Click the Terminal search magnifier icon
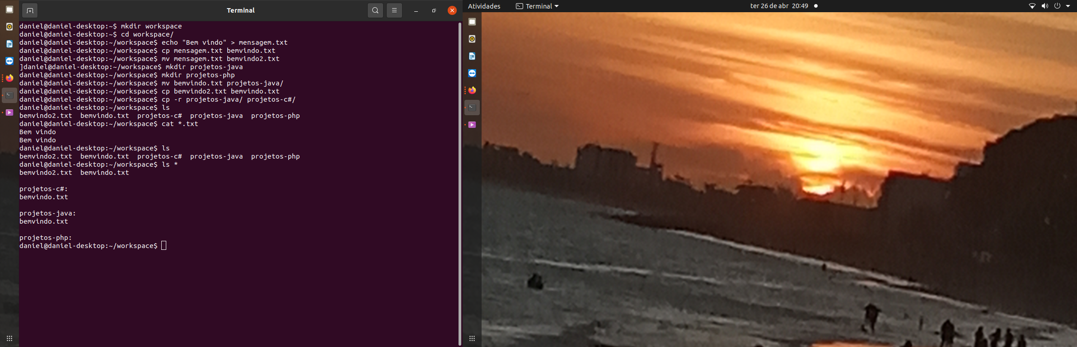Screen dimensions: 1077x347 [375, 10]
